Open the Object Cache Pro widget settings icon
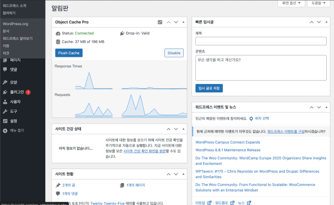Screen dimensions: 334x205 pos(160,22)
